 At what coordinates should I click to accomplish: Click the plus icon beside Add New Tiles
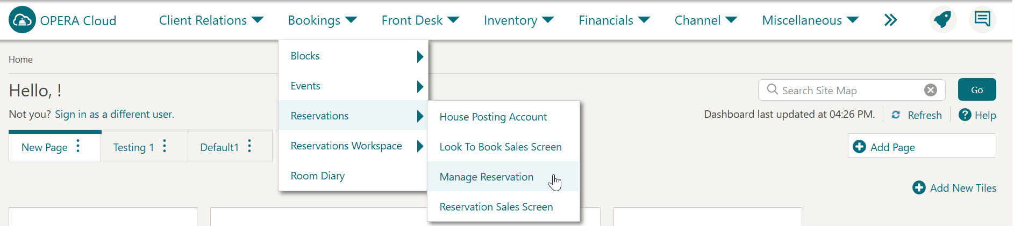pyautogui.click(x=919, y=187)
